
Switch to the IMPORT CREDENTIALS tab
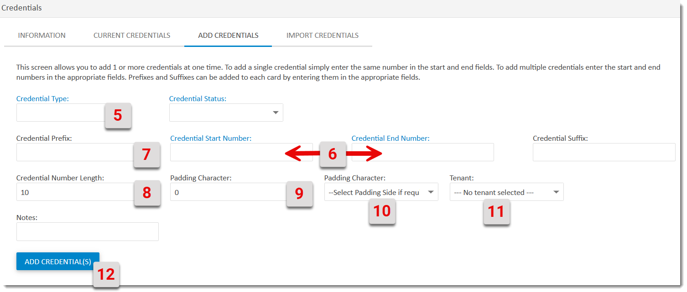point(323,35)
